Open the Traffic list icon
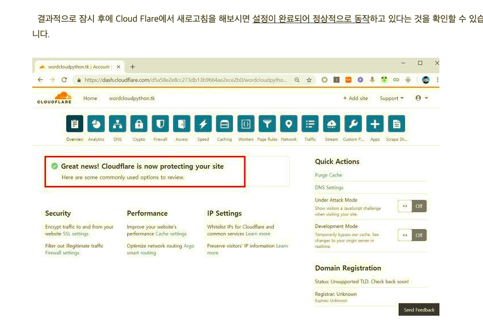Viewport: 483px width, 327px height. click(x=310, y=124)
